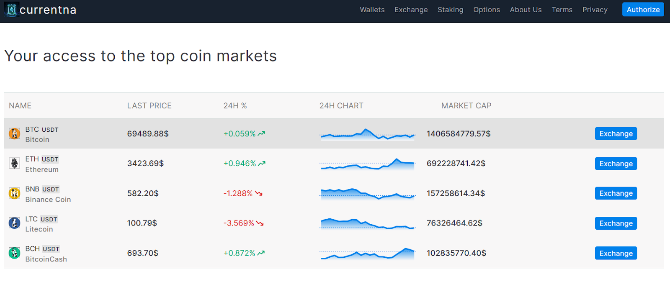Click the +0.872% change value
The height and width of the screenshot is (287, 670).
tap(239, 253)
